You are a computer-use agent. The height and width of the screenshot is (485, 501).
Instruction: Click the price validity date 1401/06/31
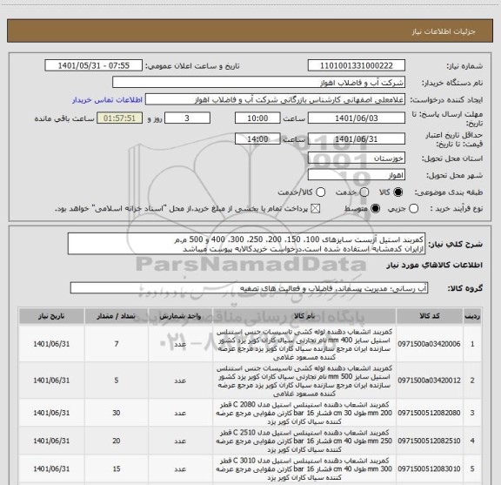coord(357,138)
